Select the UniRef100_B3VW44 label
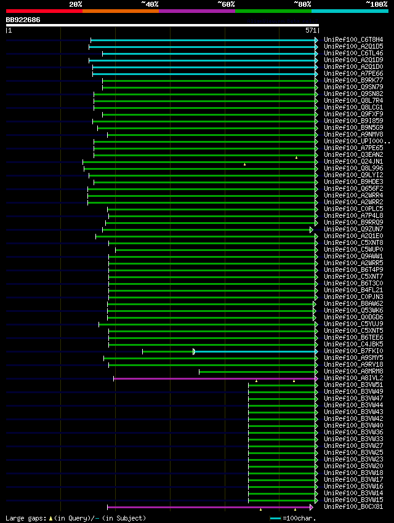Screen dimensions: 394x523 353,405
